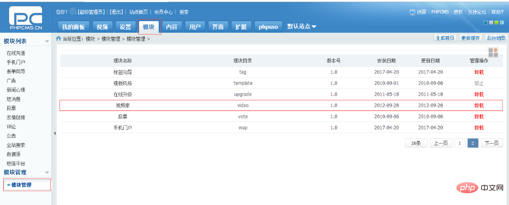Click 卸载 for the upgrade module
Viewport: 509px width, 205px height.
(479, 95)
